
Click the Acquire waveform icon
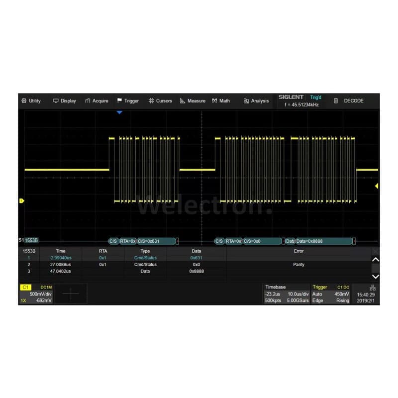88,101
